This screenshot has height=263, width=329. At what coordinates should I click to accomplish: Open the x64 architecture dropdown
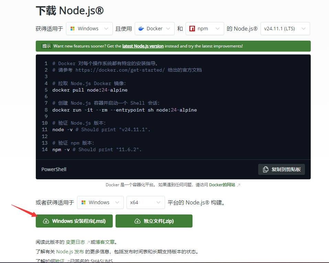tap(145, 202)
